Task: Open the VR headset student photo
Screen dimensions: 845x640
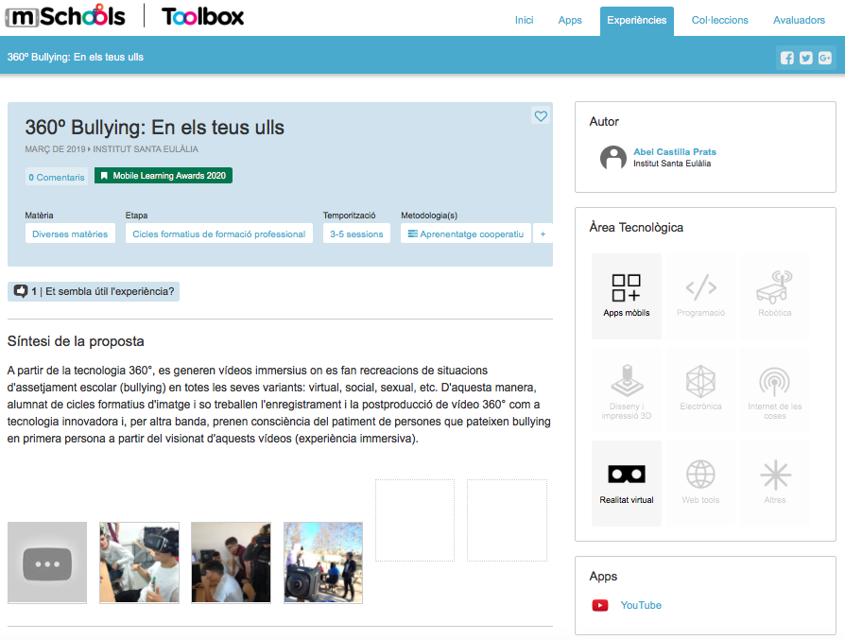Action: [x=139, y=562]
